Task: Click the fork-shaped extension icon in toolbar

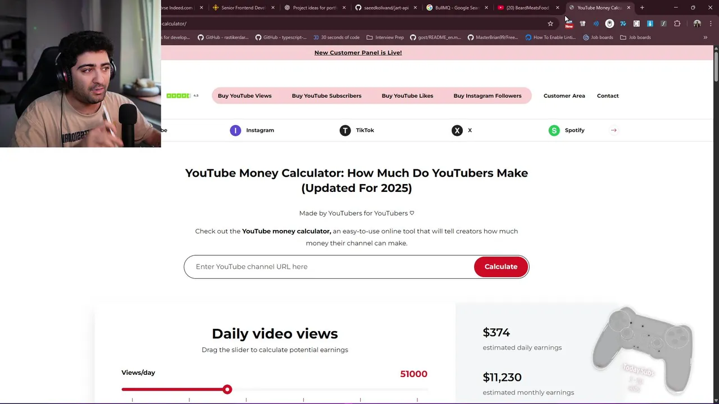Action: [x=583, y=24]
